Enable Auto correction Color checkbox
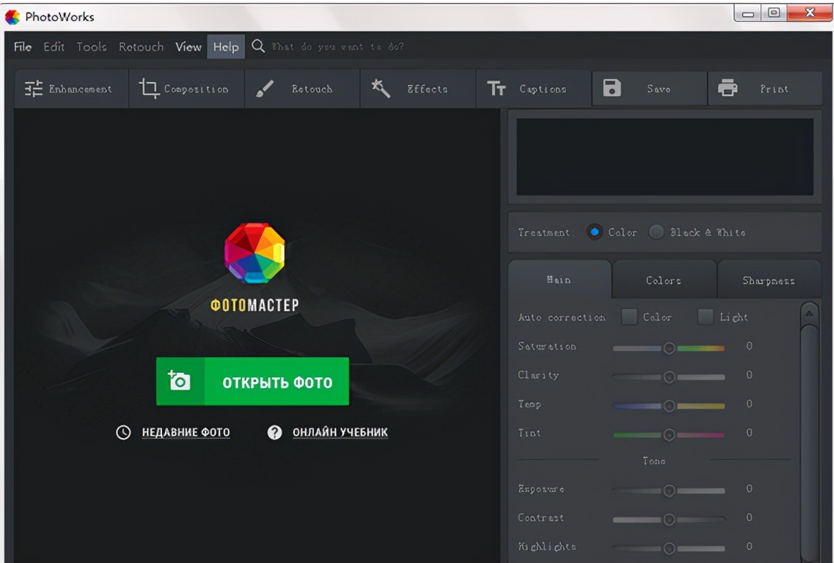 [x=629, y=317]
